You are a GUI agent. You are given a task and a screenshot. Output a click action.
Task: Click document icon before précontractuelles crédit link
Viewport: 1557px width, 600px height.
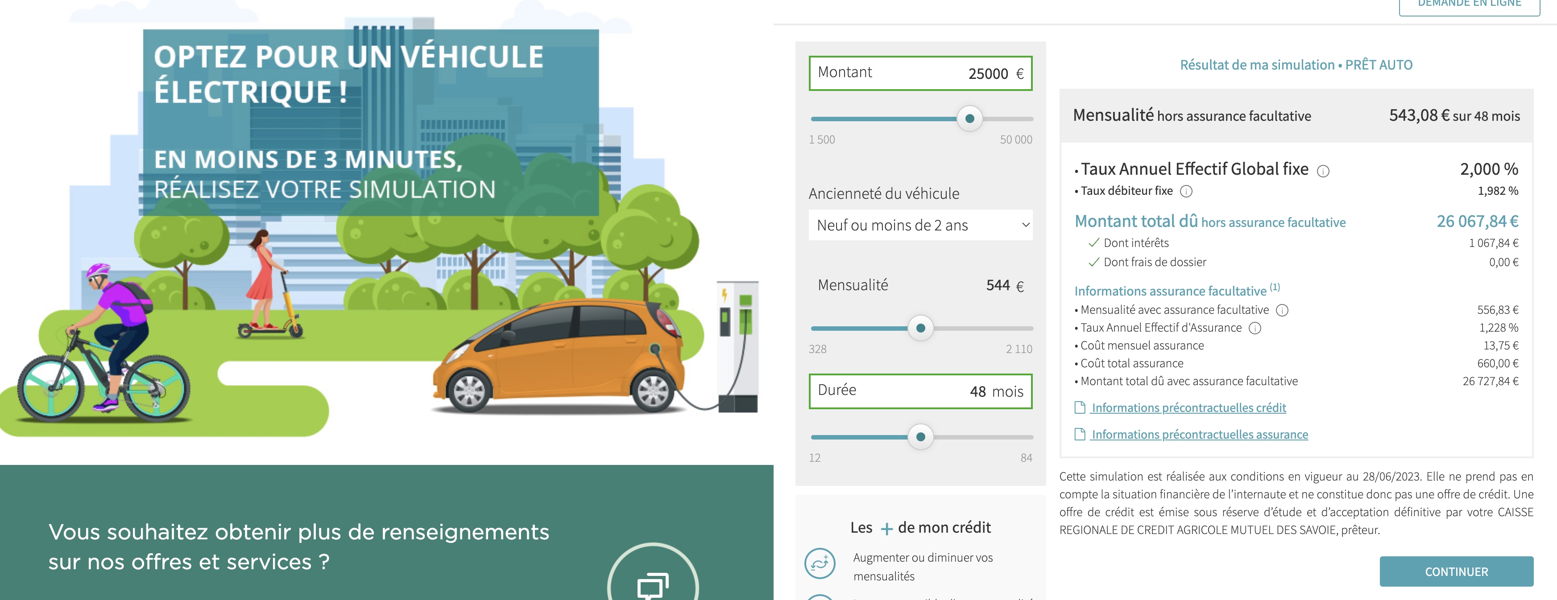click(x=1080, y=408)
